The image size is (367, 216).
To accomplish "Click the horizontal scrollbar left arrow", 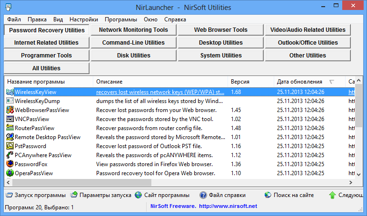I will (x=8, y=183).
